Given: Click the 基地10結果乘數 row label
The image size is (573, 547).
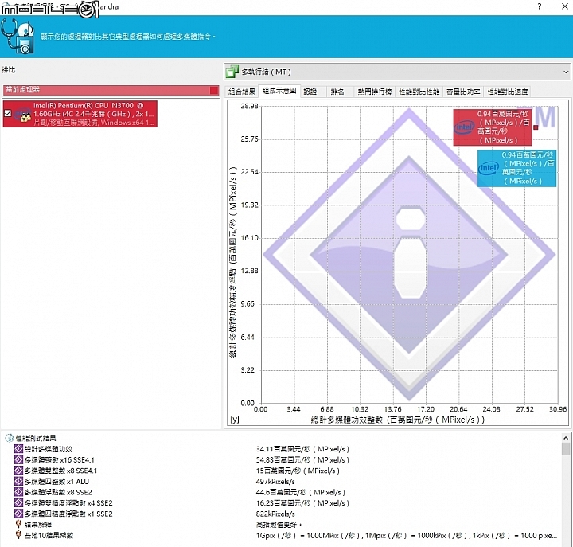Looking at the screenshot, I should point(49,535).
